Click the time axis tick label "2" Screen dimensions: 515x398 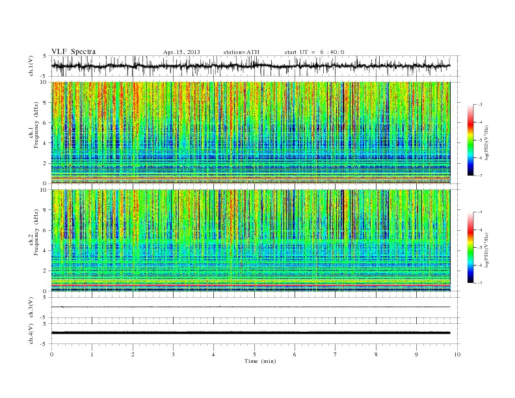pyautogui.click(x=133, y=354)
